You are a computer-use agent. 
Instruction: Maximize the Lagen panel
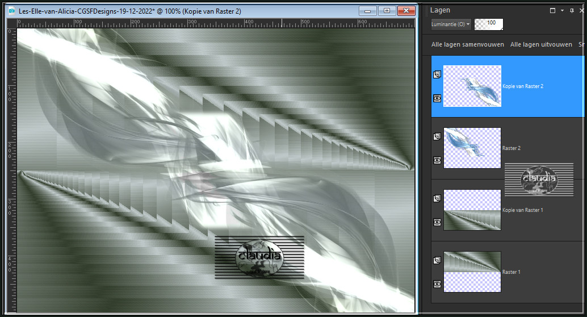click(552, 10)
